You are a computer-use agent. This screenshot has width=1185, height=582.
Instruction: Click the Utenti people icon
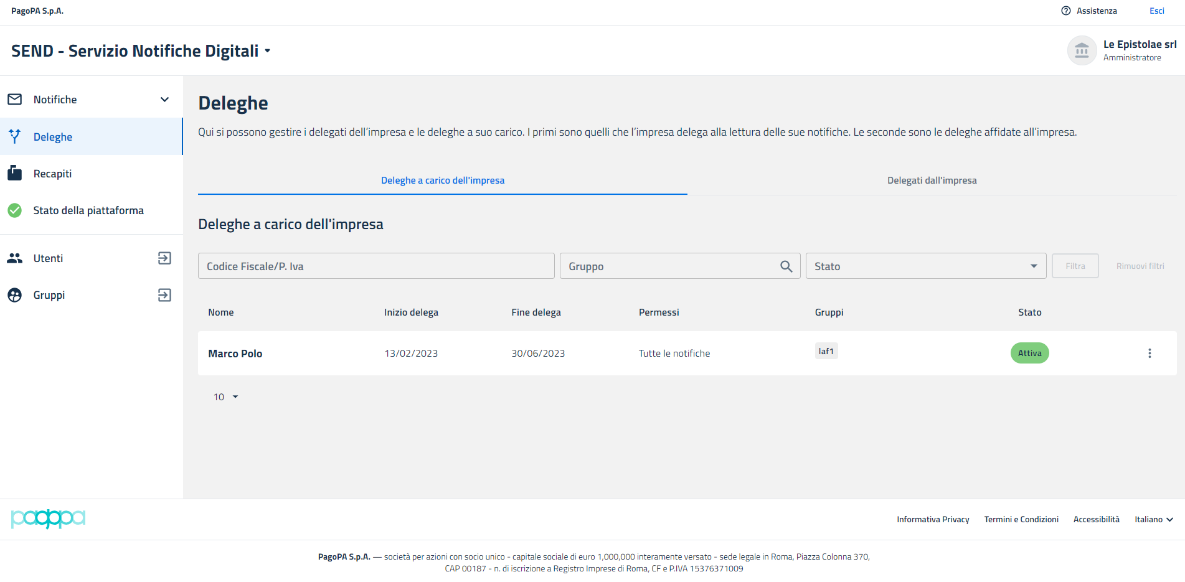pyautogui.click(x=15, y=258)
